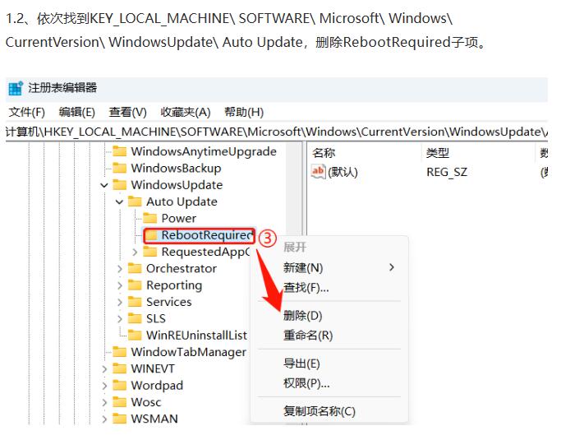Click the 名称 column header
Viewport: 561px width, 440px height.
[324, 152]
